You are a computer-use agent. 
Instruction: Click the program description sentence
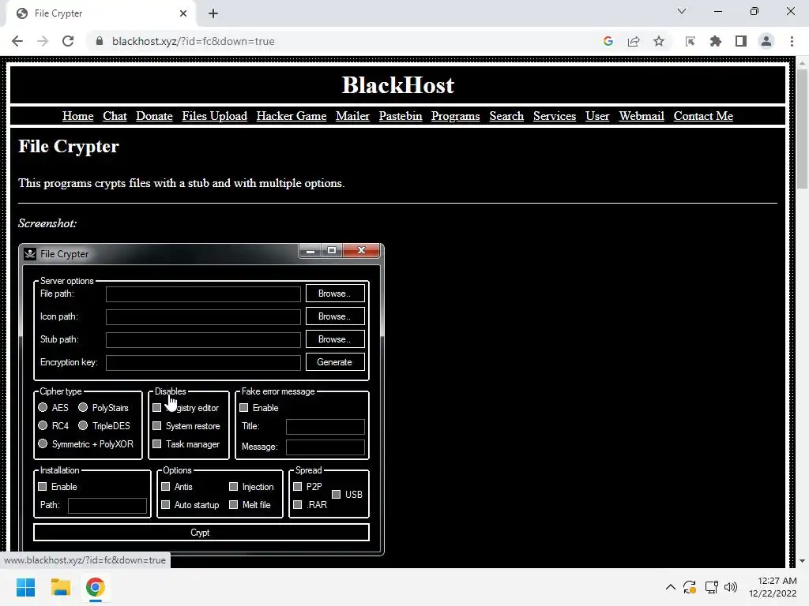(181, 183)
